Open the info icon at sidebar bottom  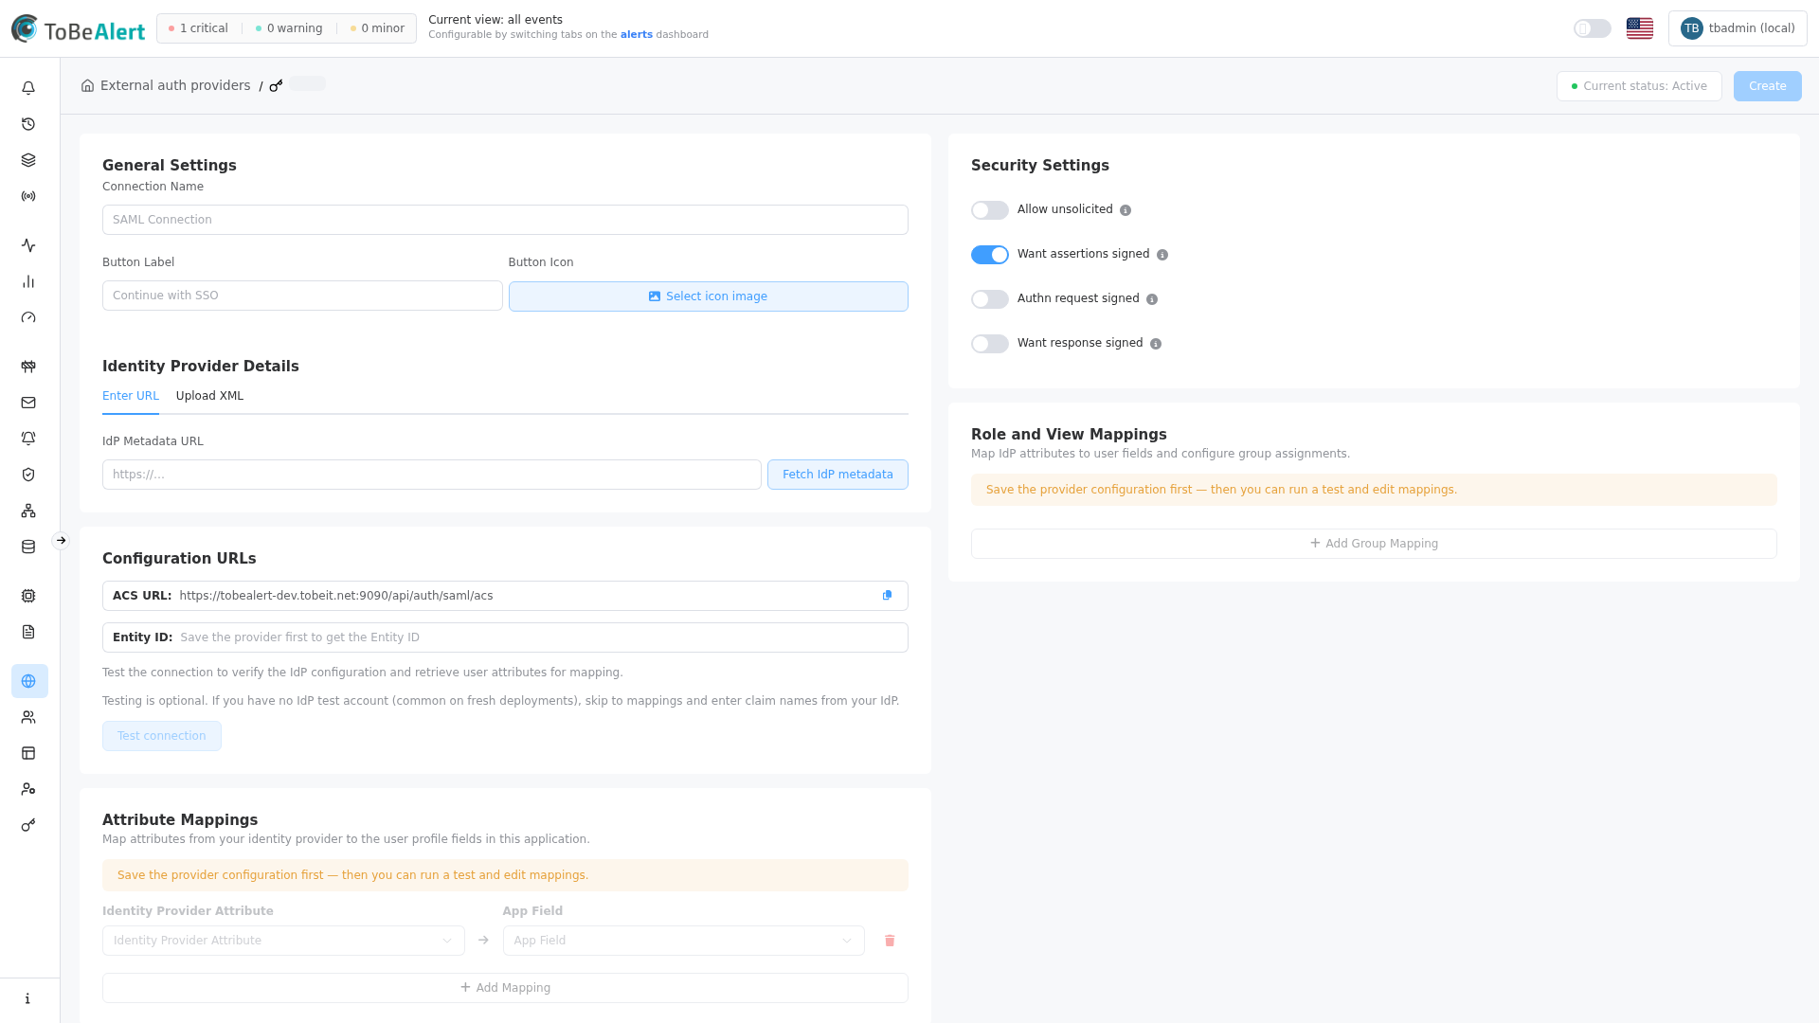pos(28,998)
